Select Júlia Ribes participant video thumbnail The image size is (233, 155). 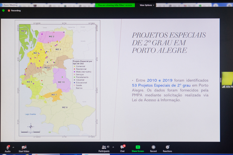(227, 80)
